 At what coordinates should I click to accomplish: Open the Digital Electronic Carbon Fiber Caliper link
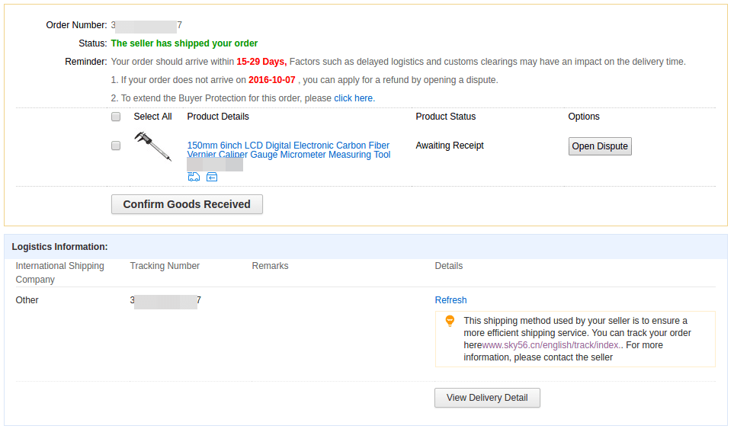tap(288, 149)
